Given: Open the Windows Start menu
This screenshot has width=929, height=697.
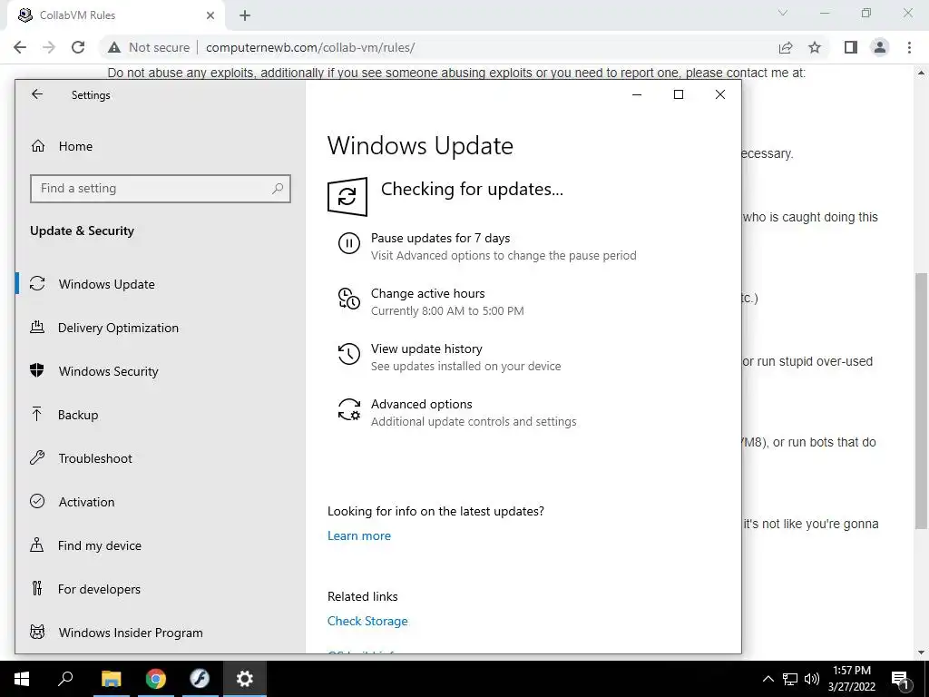Looking at the screenshot, I should tap(22, 679).
